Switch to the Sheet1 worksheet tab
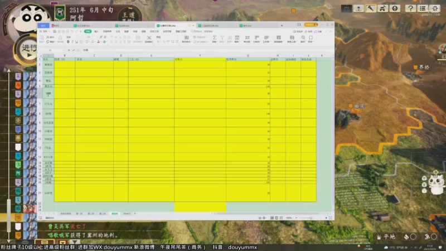The height and width of the screenshot is (251, 446). tap(127, 214)
